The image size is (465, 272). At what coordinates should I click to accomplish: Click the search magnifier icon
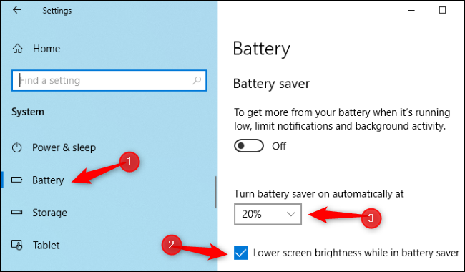click(196, 80)
